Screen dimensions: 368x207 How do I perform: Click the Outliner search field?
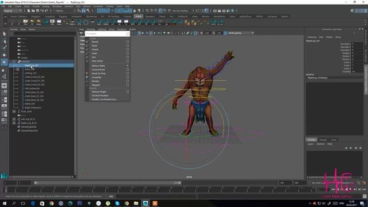44,33
